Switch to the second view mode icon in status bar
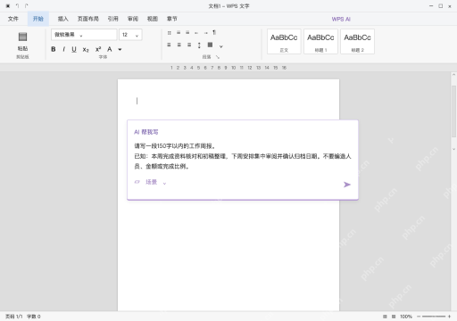This screenshot has width=457, height=321. click(394, 317)
